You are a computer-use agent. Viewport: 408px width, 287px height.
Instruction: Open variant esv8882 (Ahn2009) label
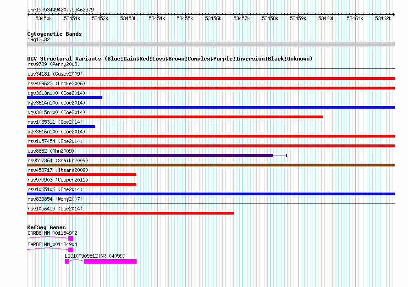[x=51, y=151]
